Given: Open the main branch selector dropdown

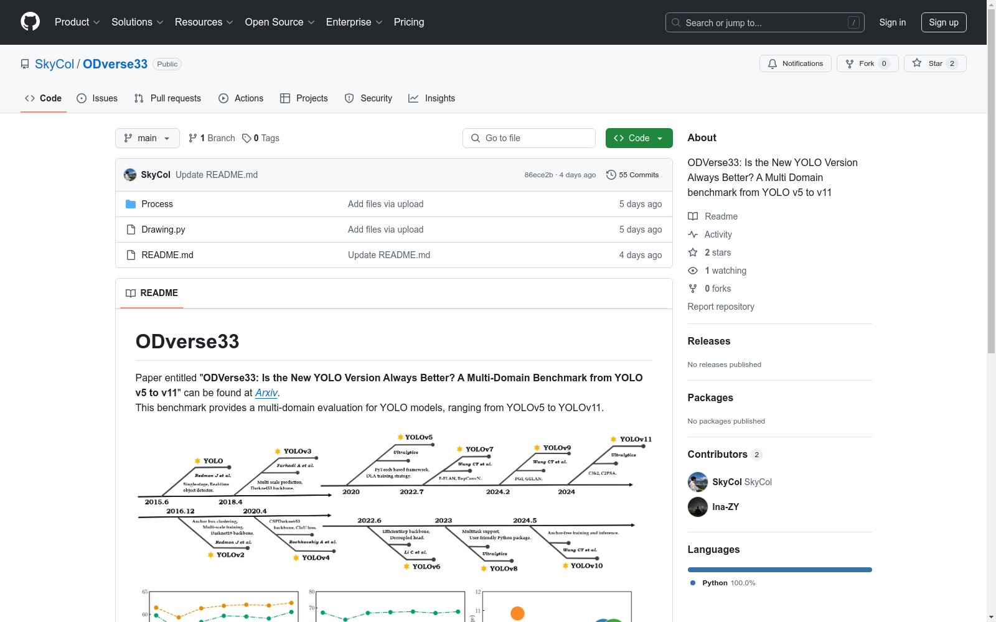Looking at the screenshot, I should point(148,138).
